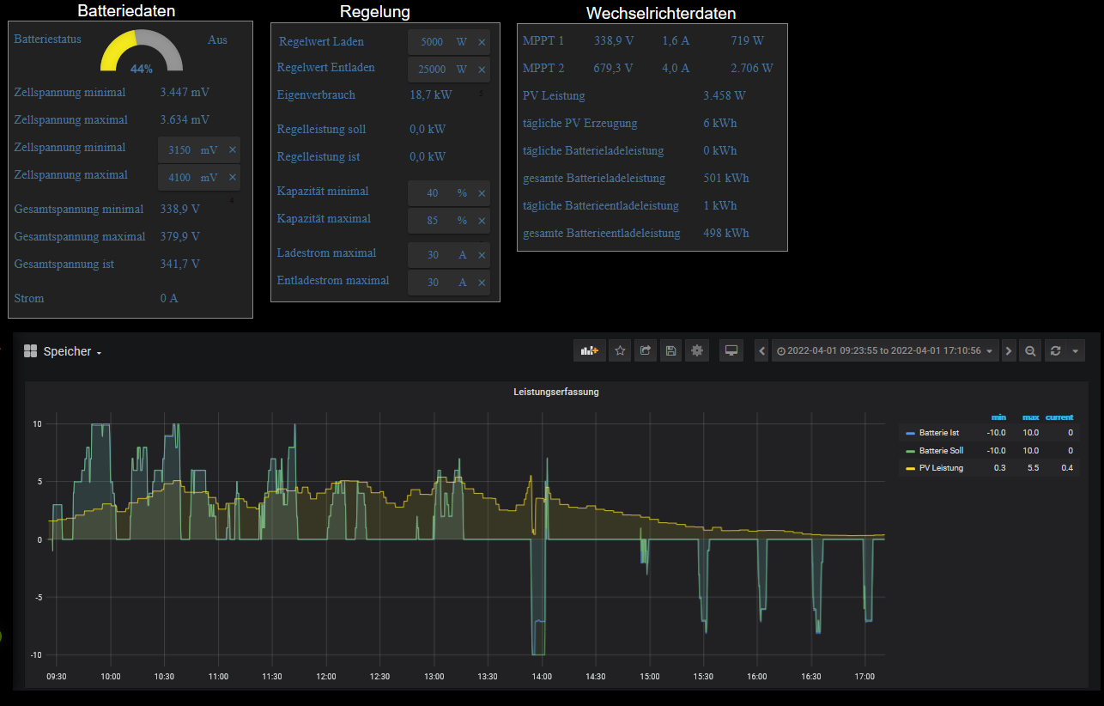This screenshot has height=706, width=1104.
Task: Click the Wechselrichterdaten heading
Action: click(661, 14)
